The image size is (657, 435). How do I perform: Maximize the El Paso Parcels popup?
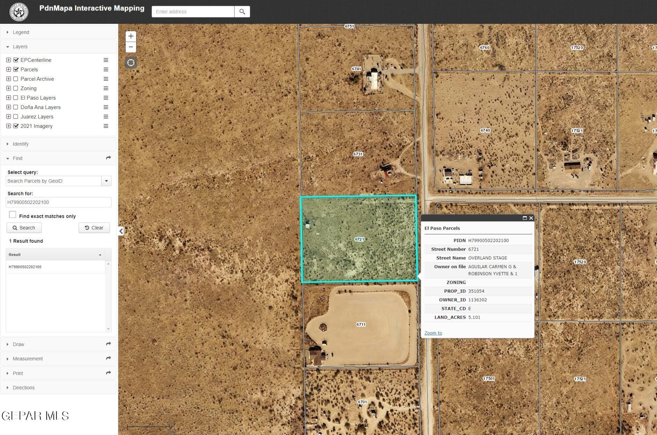point(524,218)
